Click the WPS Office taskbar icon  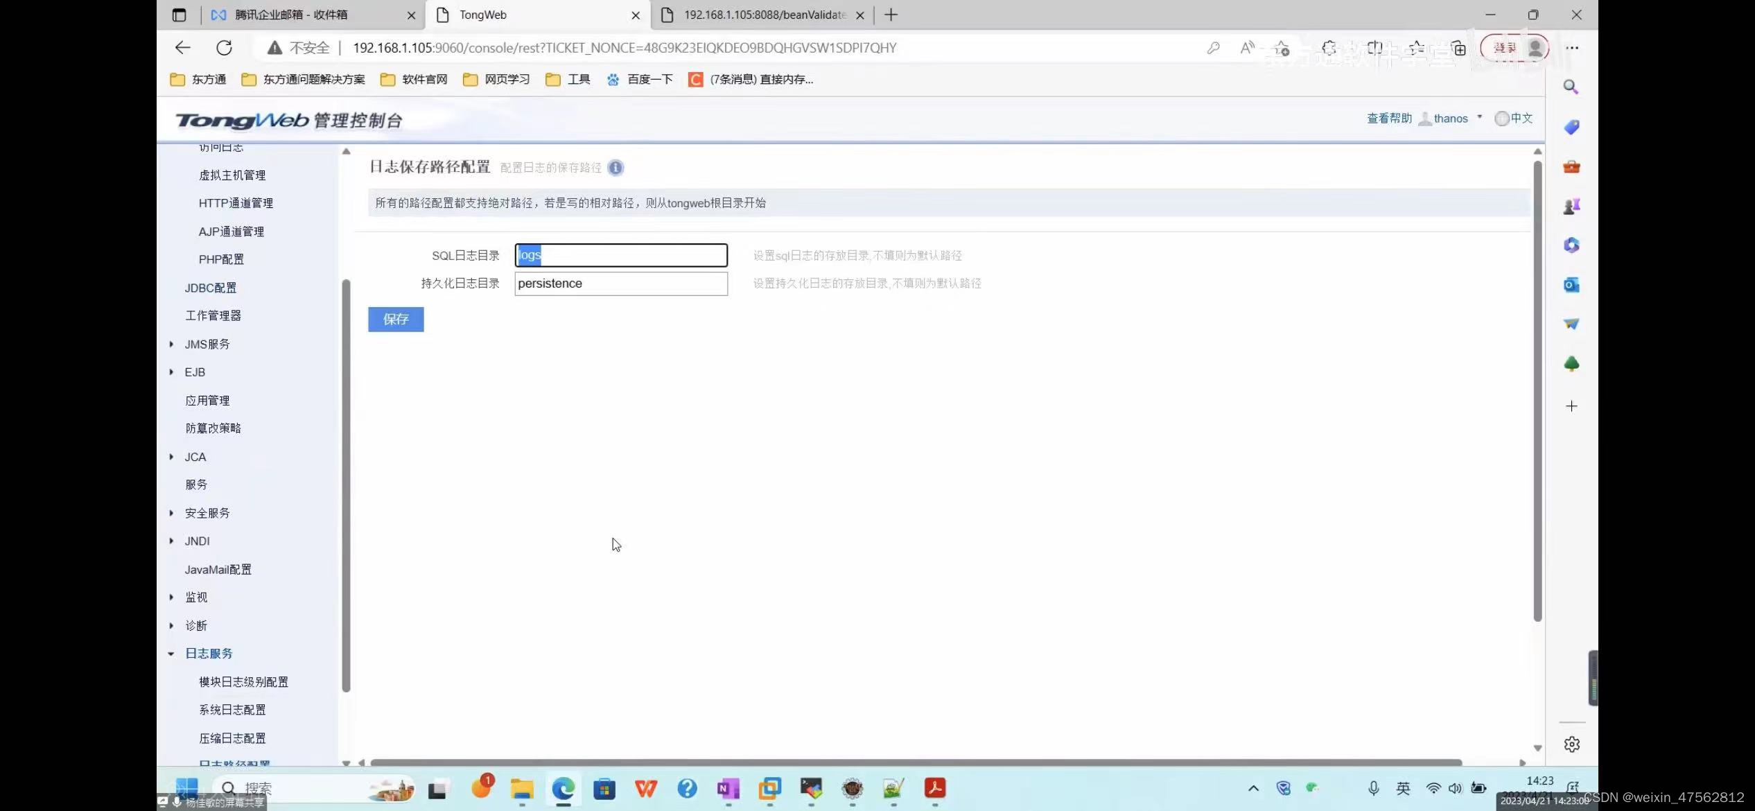pyautogui.click(x=645, y=788)
